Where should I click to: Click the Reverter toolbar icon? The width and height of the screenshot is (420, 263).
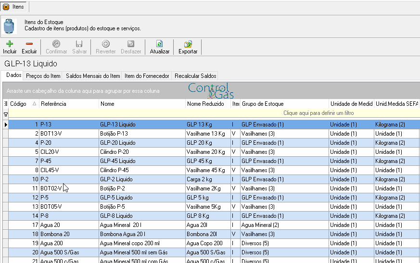coord(105,44)
